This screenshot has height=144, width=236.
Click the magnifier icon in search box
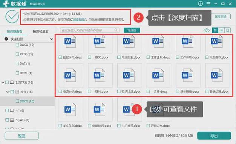[116, 30]
